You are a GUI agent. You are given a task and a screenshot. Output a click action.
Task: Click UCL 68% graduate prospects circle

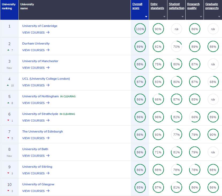[213, 82]
